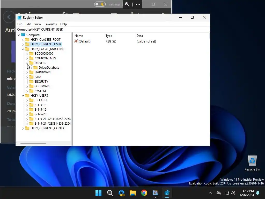Screen dimensions: 265x199
Task: Expand the SYSTEM key chevron
Action: [x=27, y=91]
